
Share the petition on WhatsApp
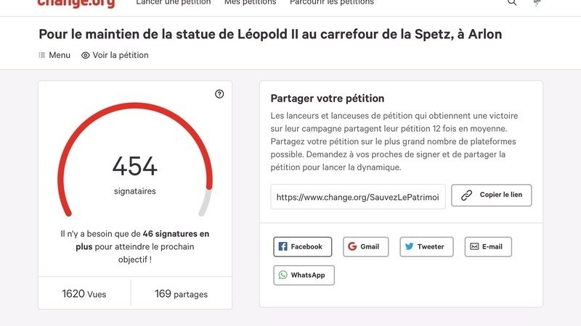pyautogui.click(x=304, y=275)
